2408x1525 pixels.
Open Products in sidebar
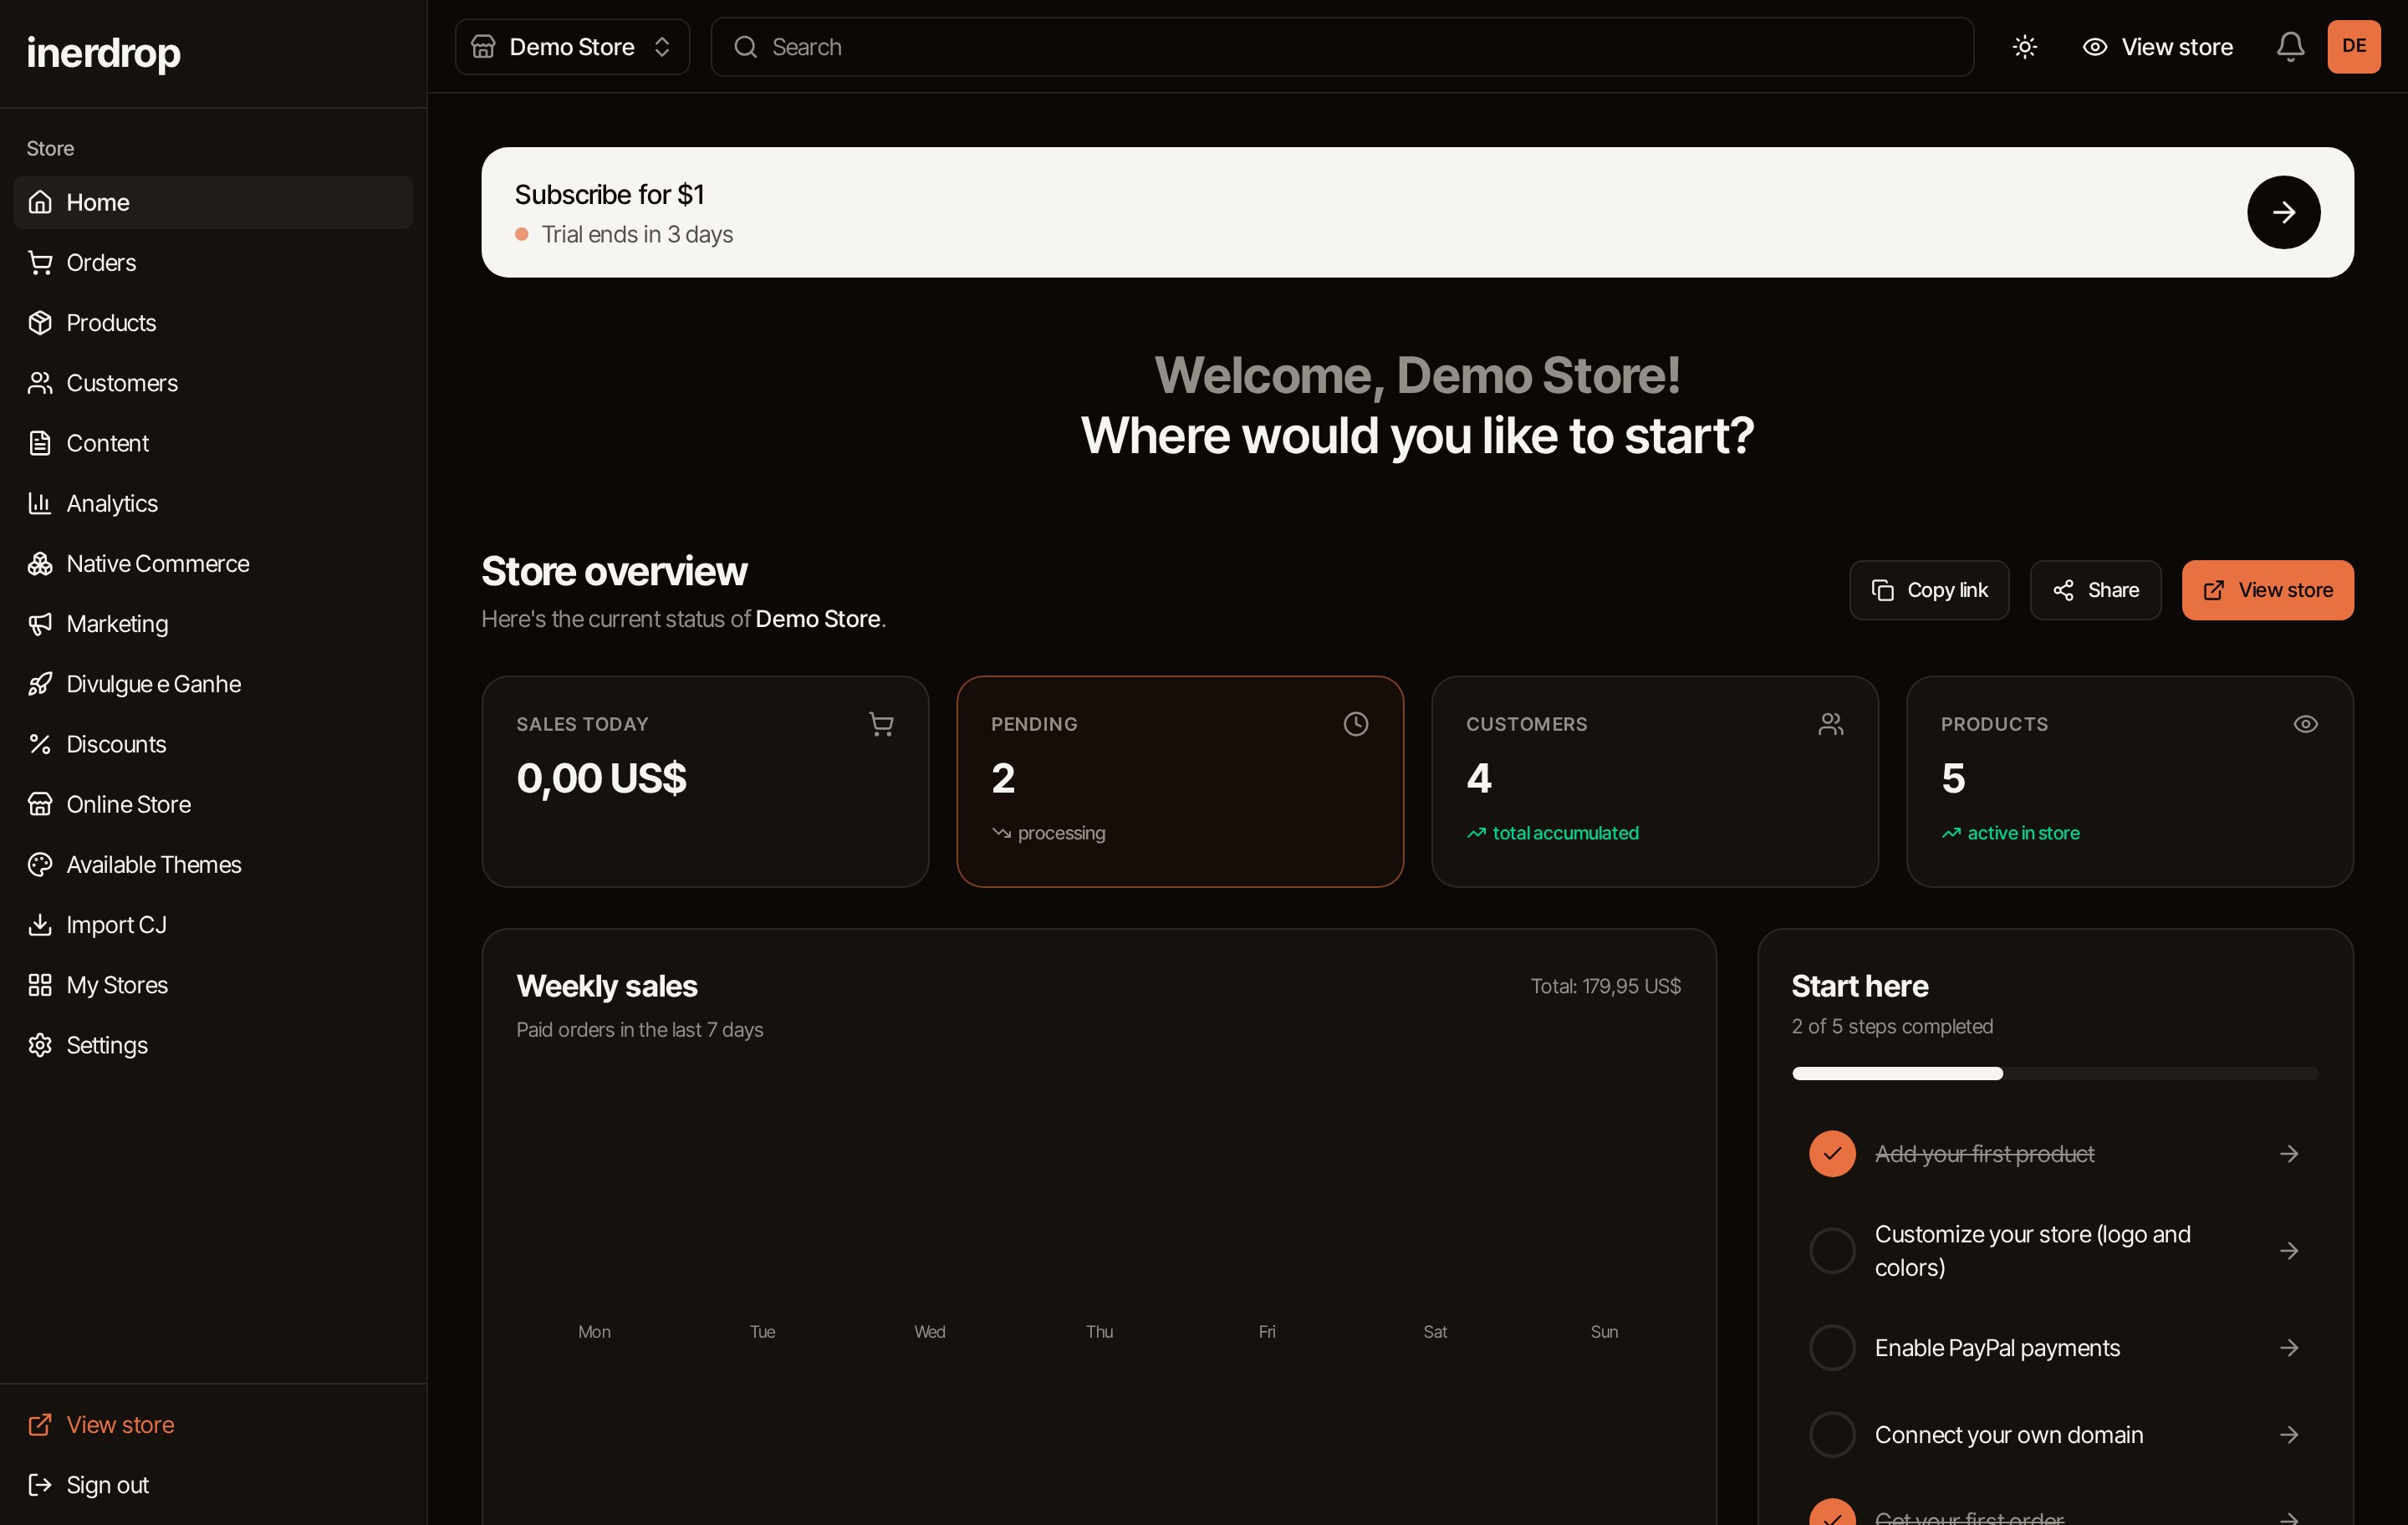click(213, 323)
